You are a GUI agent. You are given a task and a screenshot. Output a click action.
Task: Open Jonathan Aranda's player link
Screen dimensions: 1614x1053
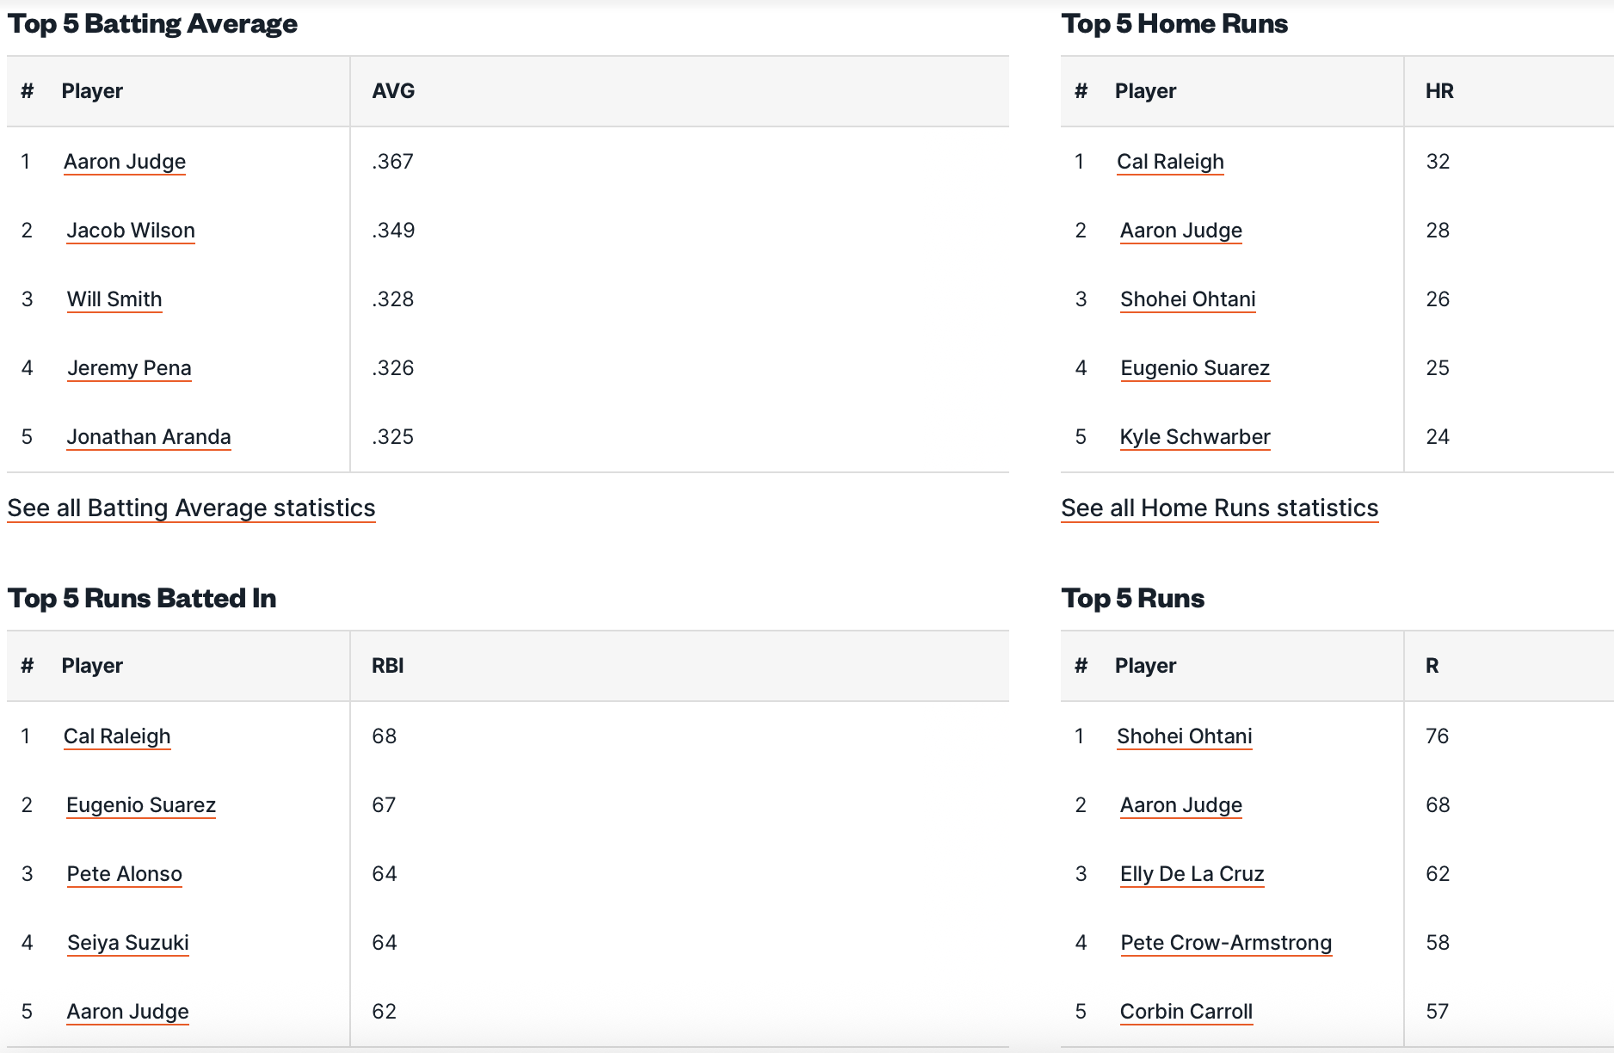point(149,437)
